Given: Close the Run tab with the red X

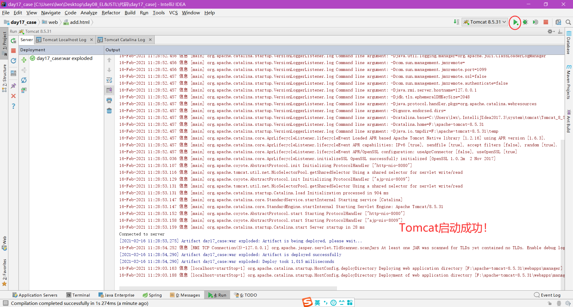Looking at the screenshot, I should click(13, 96).
